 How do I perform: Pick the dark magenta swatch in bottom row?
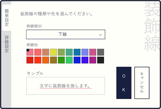pyautogui.click(x=93, y=60)
